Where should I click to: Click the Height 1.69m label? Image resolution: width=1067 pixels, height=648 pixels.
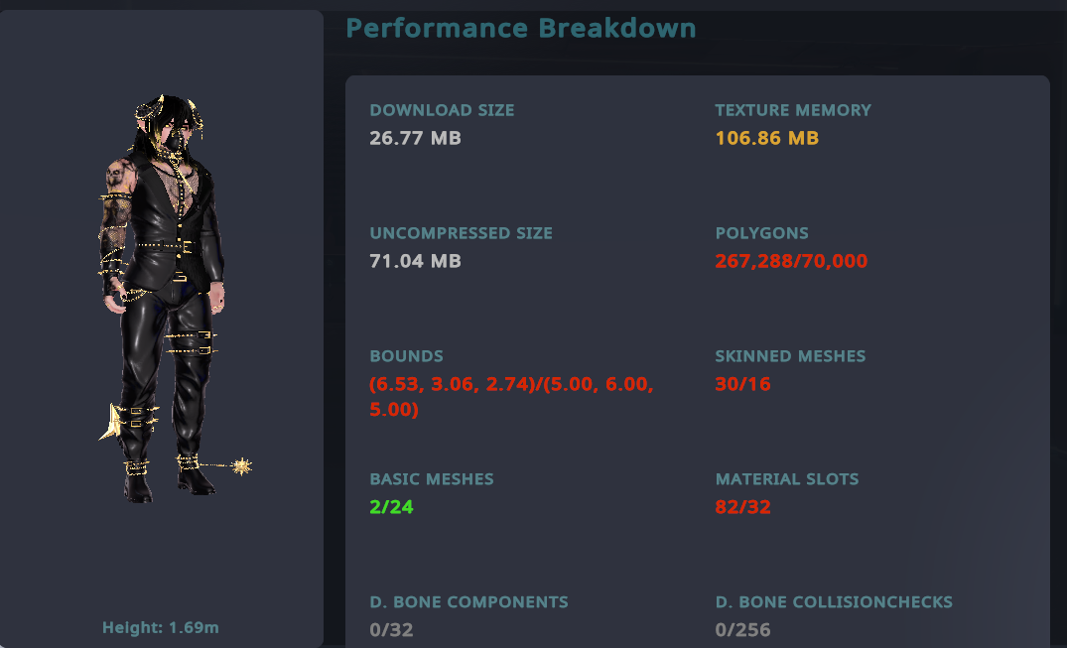[161, 627]
